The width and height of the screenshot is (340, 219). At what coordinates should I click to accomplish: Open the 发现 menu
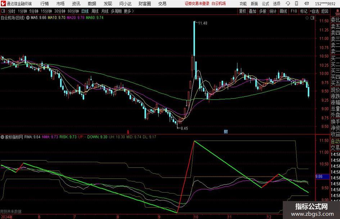108,4
